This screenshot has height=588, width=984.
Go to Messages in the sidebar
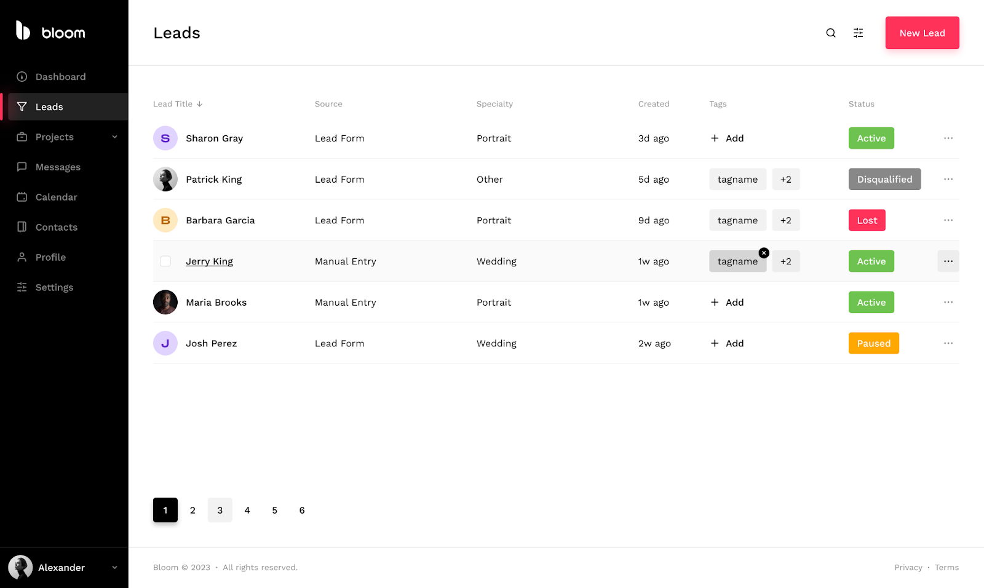tap(58, 167)
